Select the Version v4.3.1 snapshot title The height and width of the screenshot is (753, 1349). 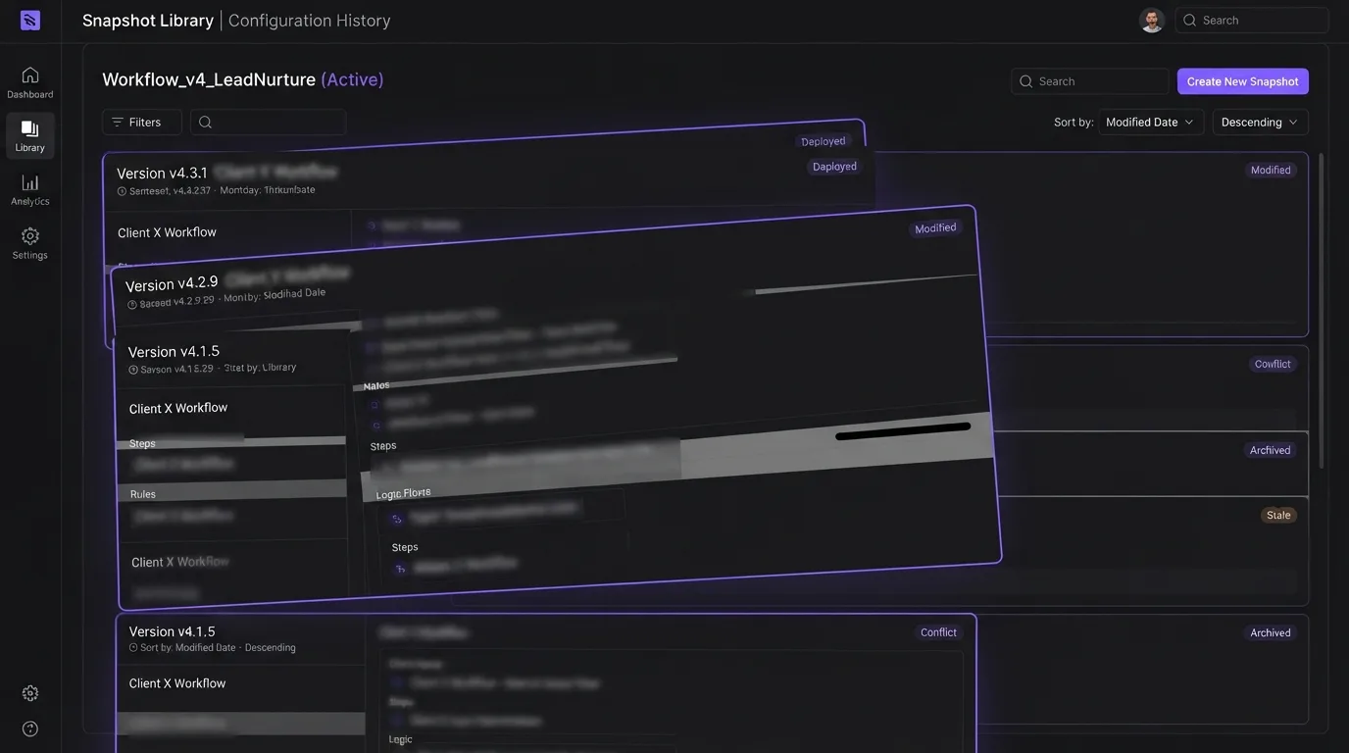pos(162,174)
